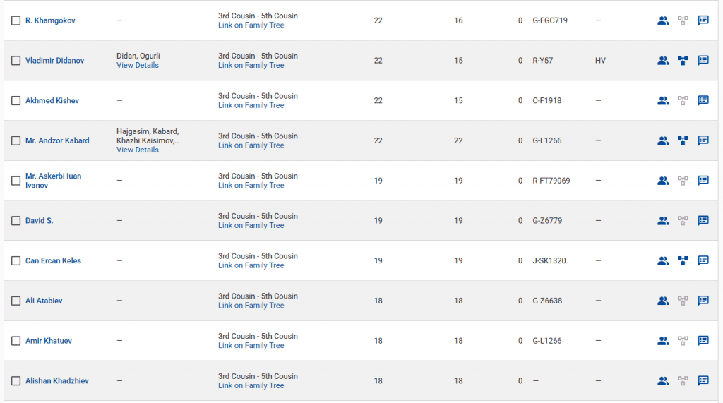This screenshot has height=403, width=723.
Task: Open common matches icon for R. Khamgokov
Action: pos(662,20)
